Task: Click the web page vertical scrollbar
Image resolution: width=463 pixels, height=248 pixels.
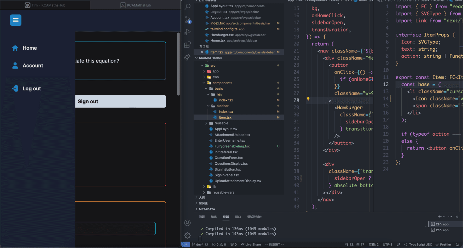Action: coord(179,63)
